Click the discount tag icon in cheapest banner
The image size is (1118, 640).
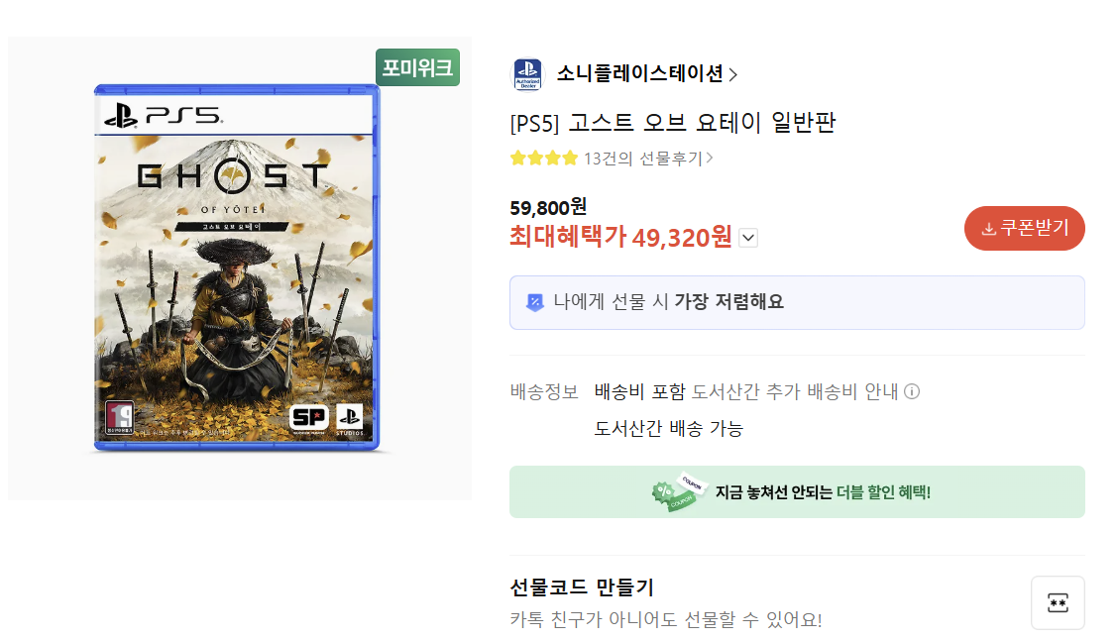[535, 302]
